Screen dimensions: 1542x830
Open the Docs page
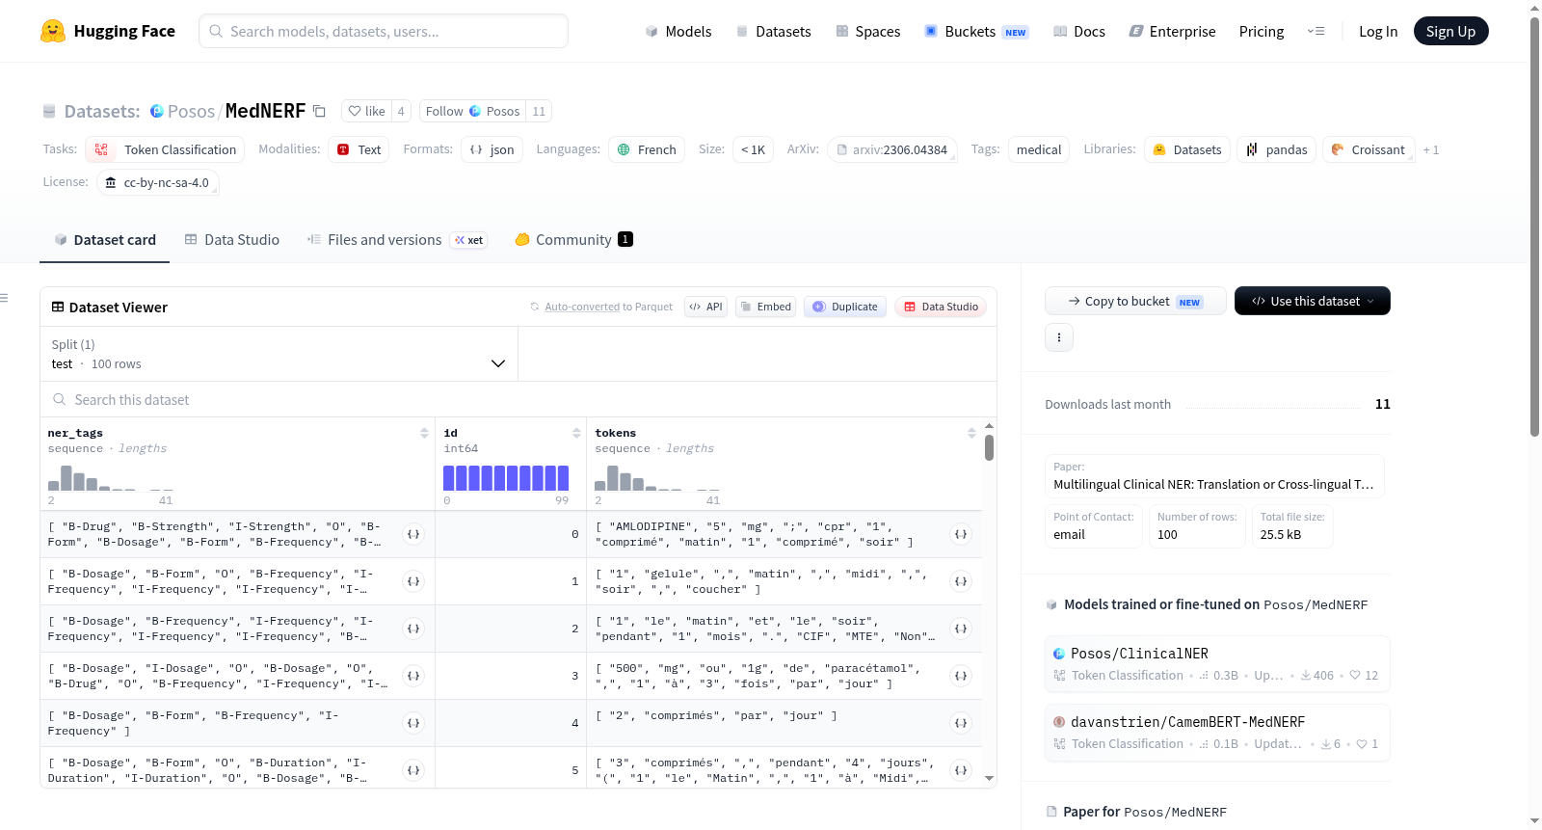click(x=1079, y=32)
